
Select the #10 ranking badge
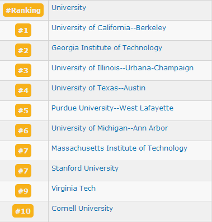23,211
